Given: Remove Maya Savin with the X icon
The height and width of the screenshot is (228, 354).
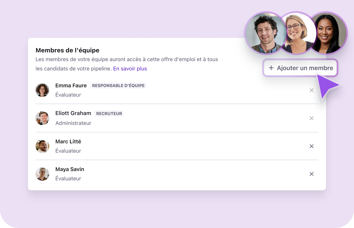Looking at the screenshot, I should 311,174.
